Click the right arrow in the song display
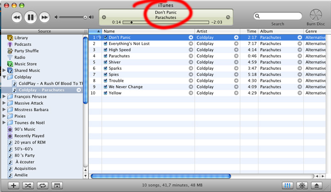 point(228,17)
